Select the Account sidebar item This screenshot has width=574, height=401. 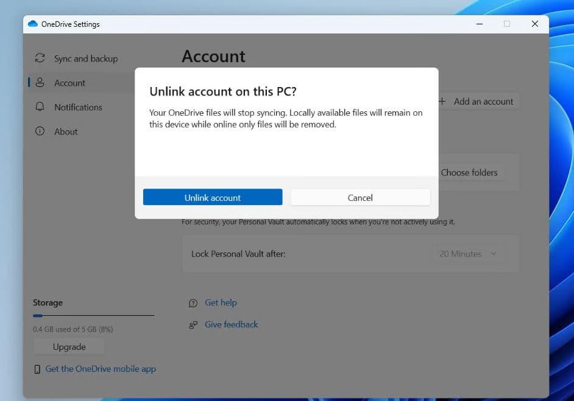(80, 83)
